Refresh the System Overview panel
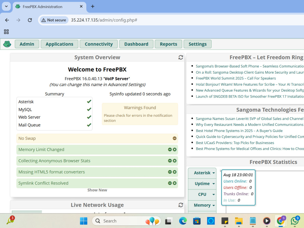The height and width of the screenshot is (228, 304). pyautogui.click(x=181, y=57)
